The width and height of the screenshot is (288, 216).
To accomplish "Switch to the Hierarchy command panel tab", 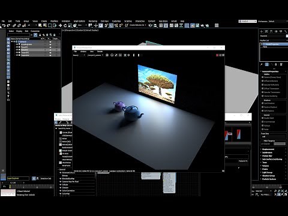I will (x=271, y=31).
